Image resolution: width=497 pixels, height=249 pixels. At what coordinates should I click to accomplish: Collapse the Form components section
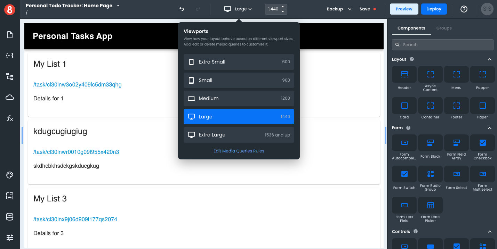pyautogui.click(x=490, y=128)
